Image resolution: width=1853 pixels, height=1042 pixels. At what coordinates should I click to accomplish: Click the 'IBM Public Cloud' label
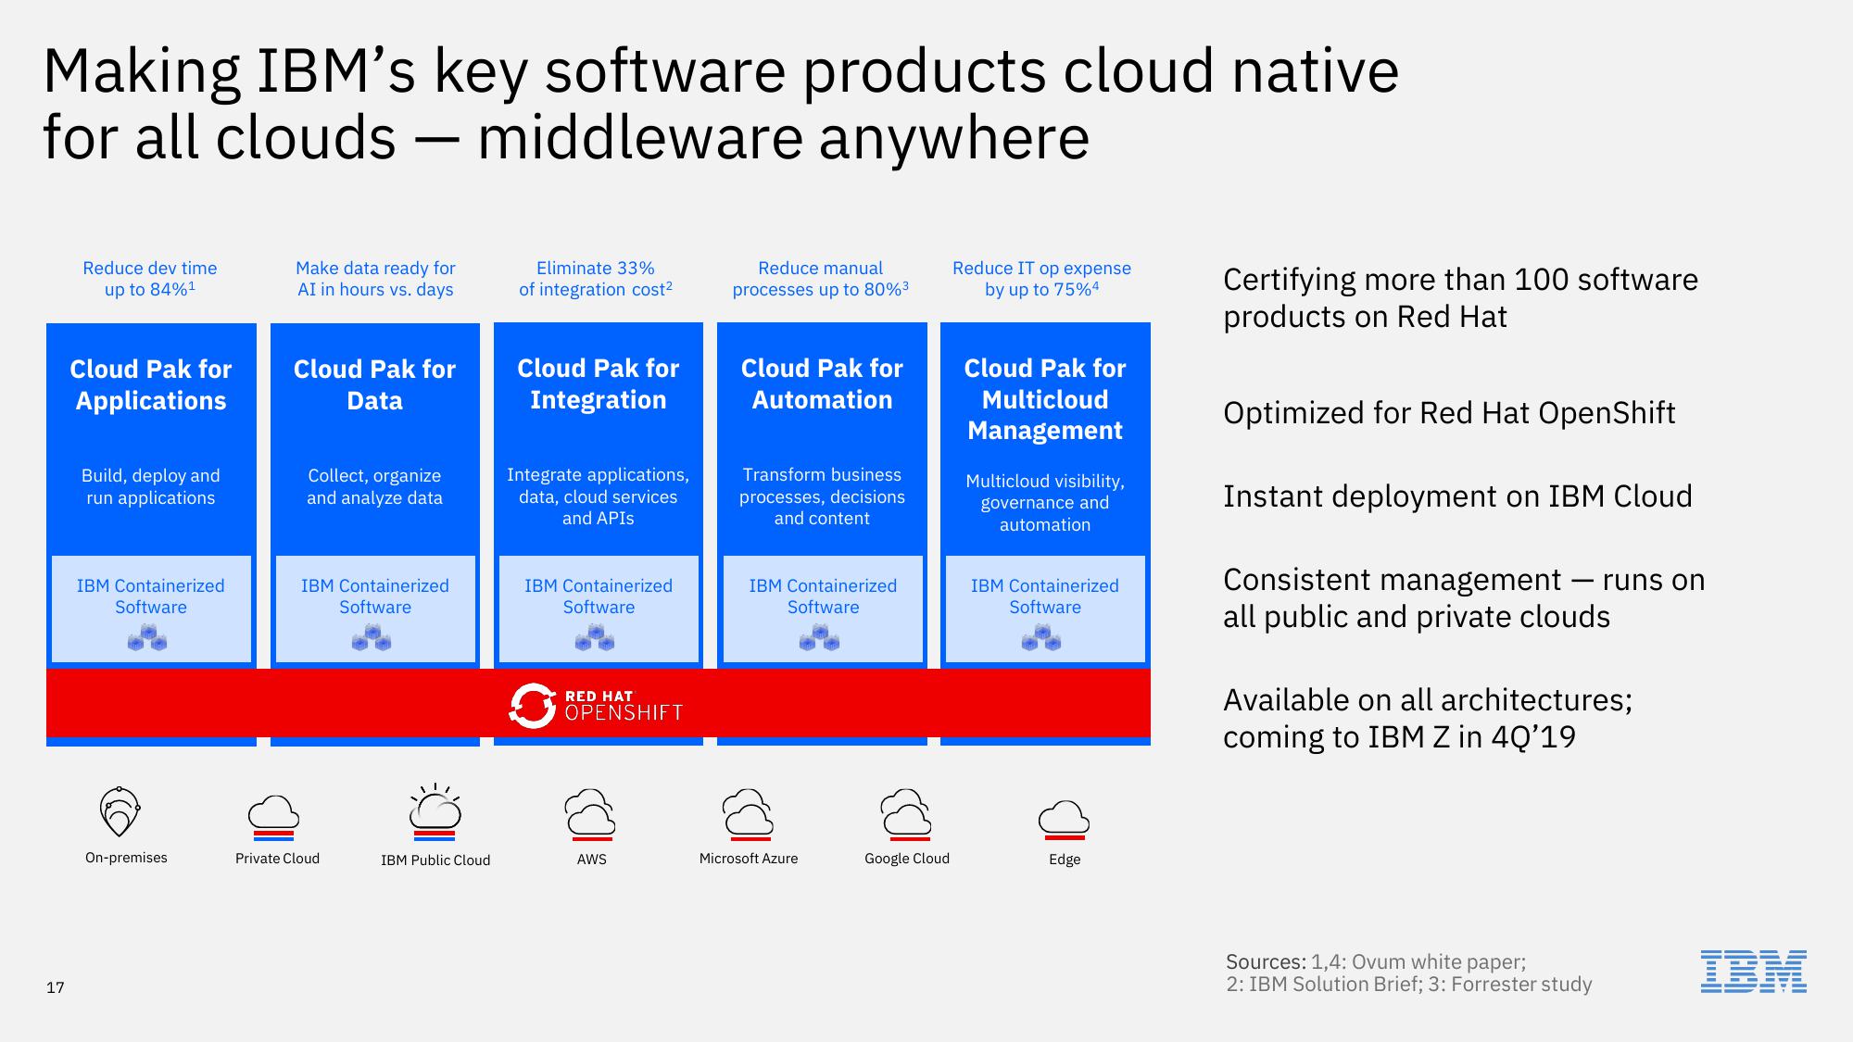tap(435, 860)
